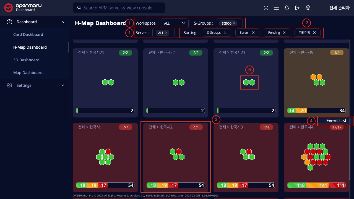Click the fullscreen expand icon
The image size is (354, 199).
[266, 8]
